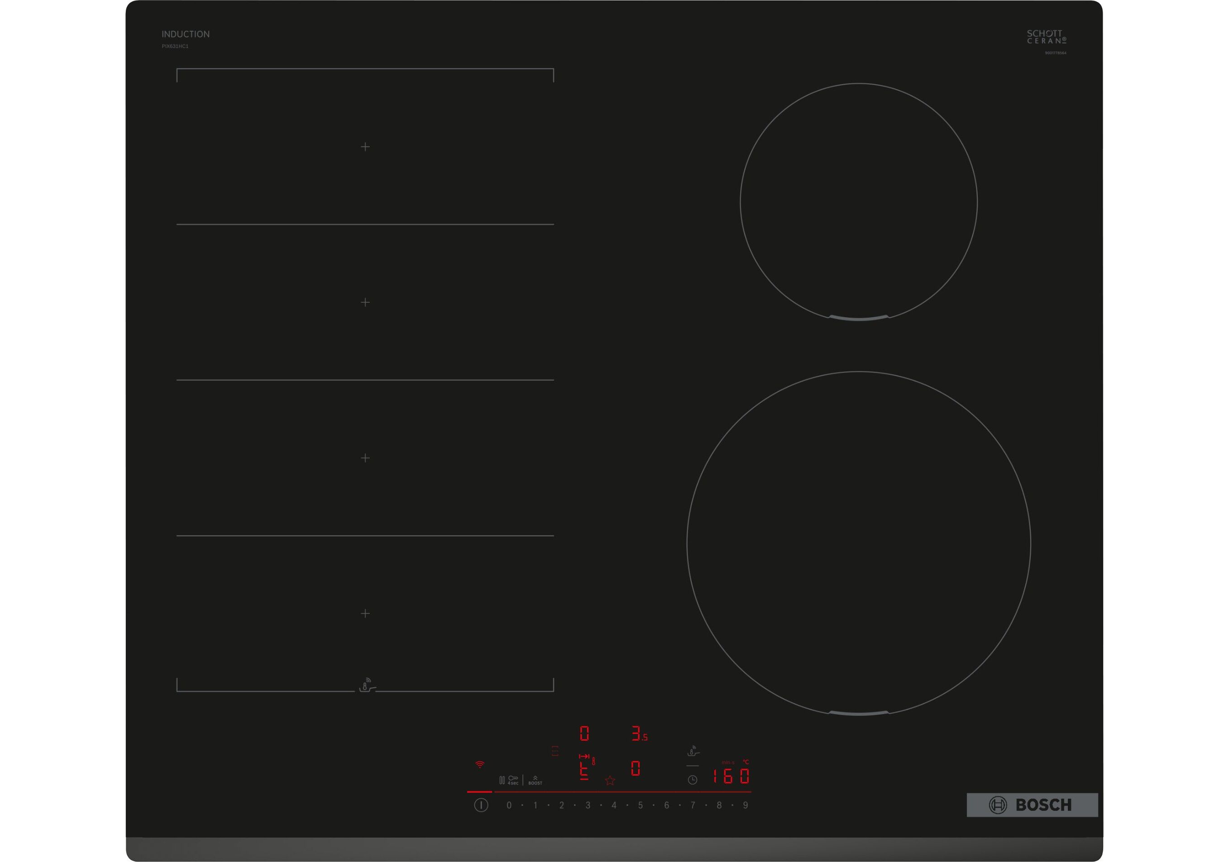Screen dimensions: 1229x862
Task: Tap the red Wi-Fi Home Connect icon
Action: pyautogui.click(x=480, y=765)
